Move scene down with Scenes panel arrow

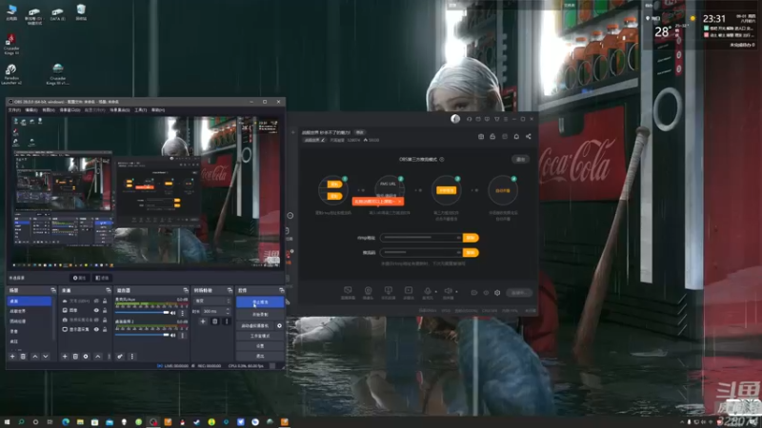(45, 356)
